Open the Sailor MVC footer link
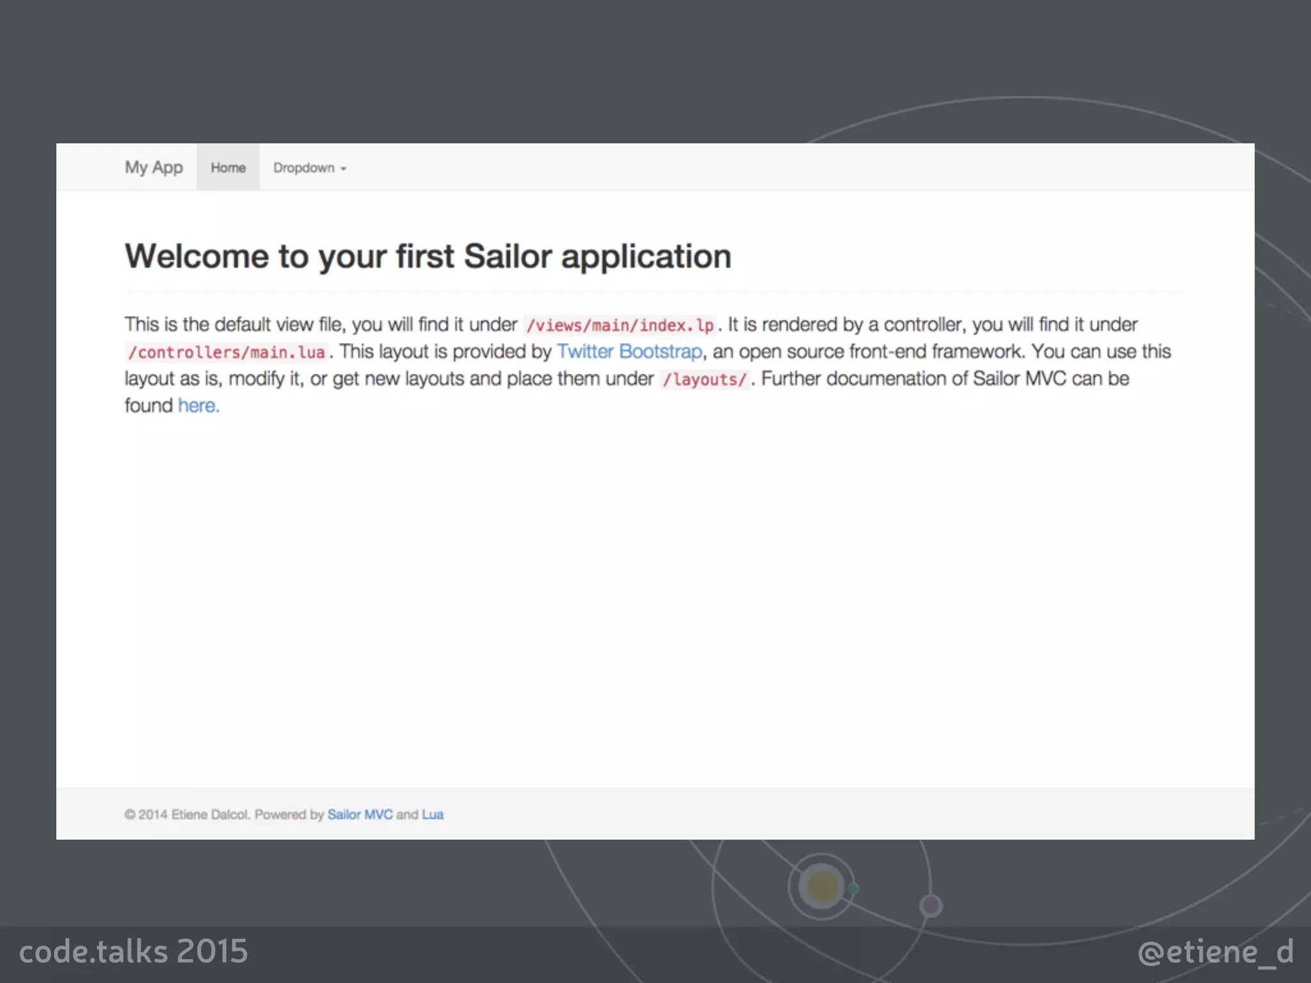The height and width of the screenshot is (983, 1311). click(360, 815)
